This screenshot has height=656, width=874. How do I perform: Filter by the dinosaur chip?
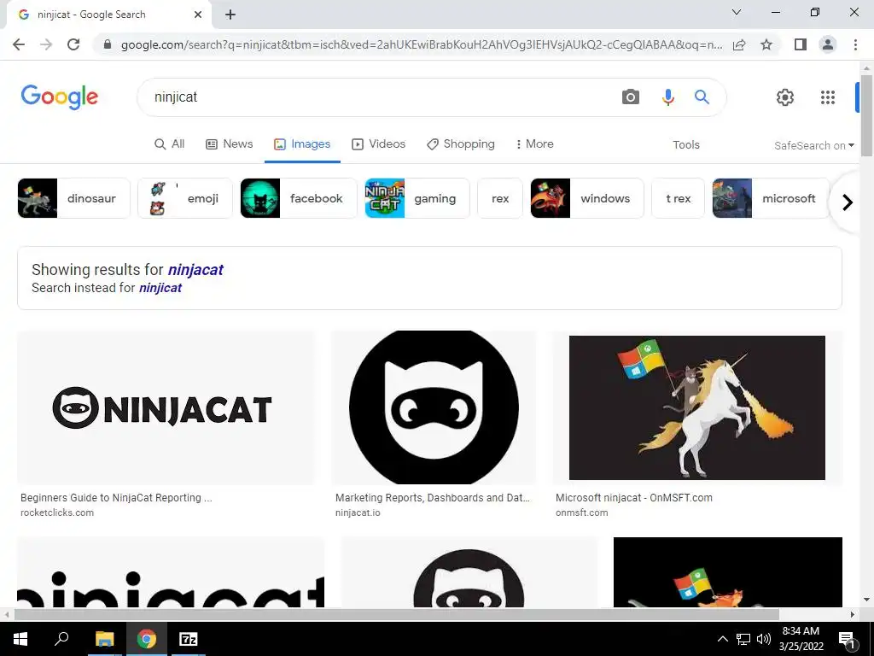click(73, 198)
